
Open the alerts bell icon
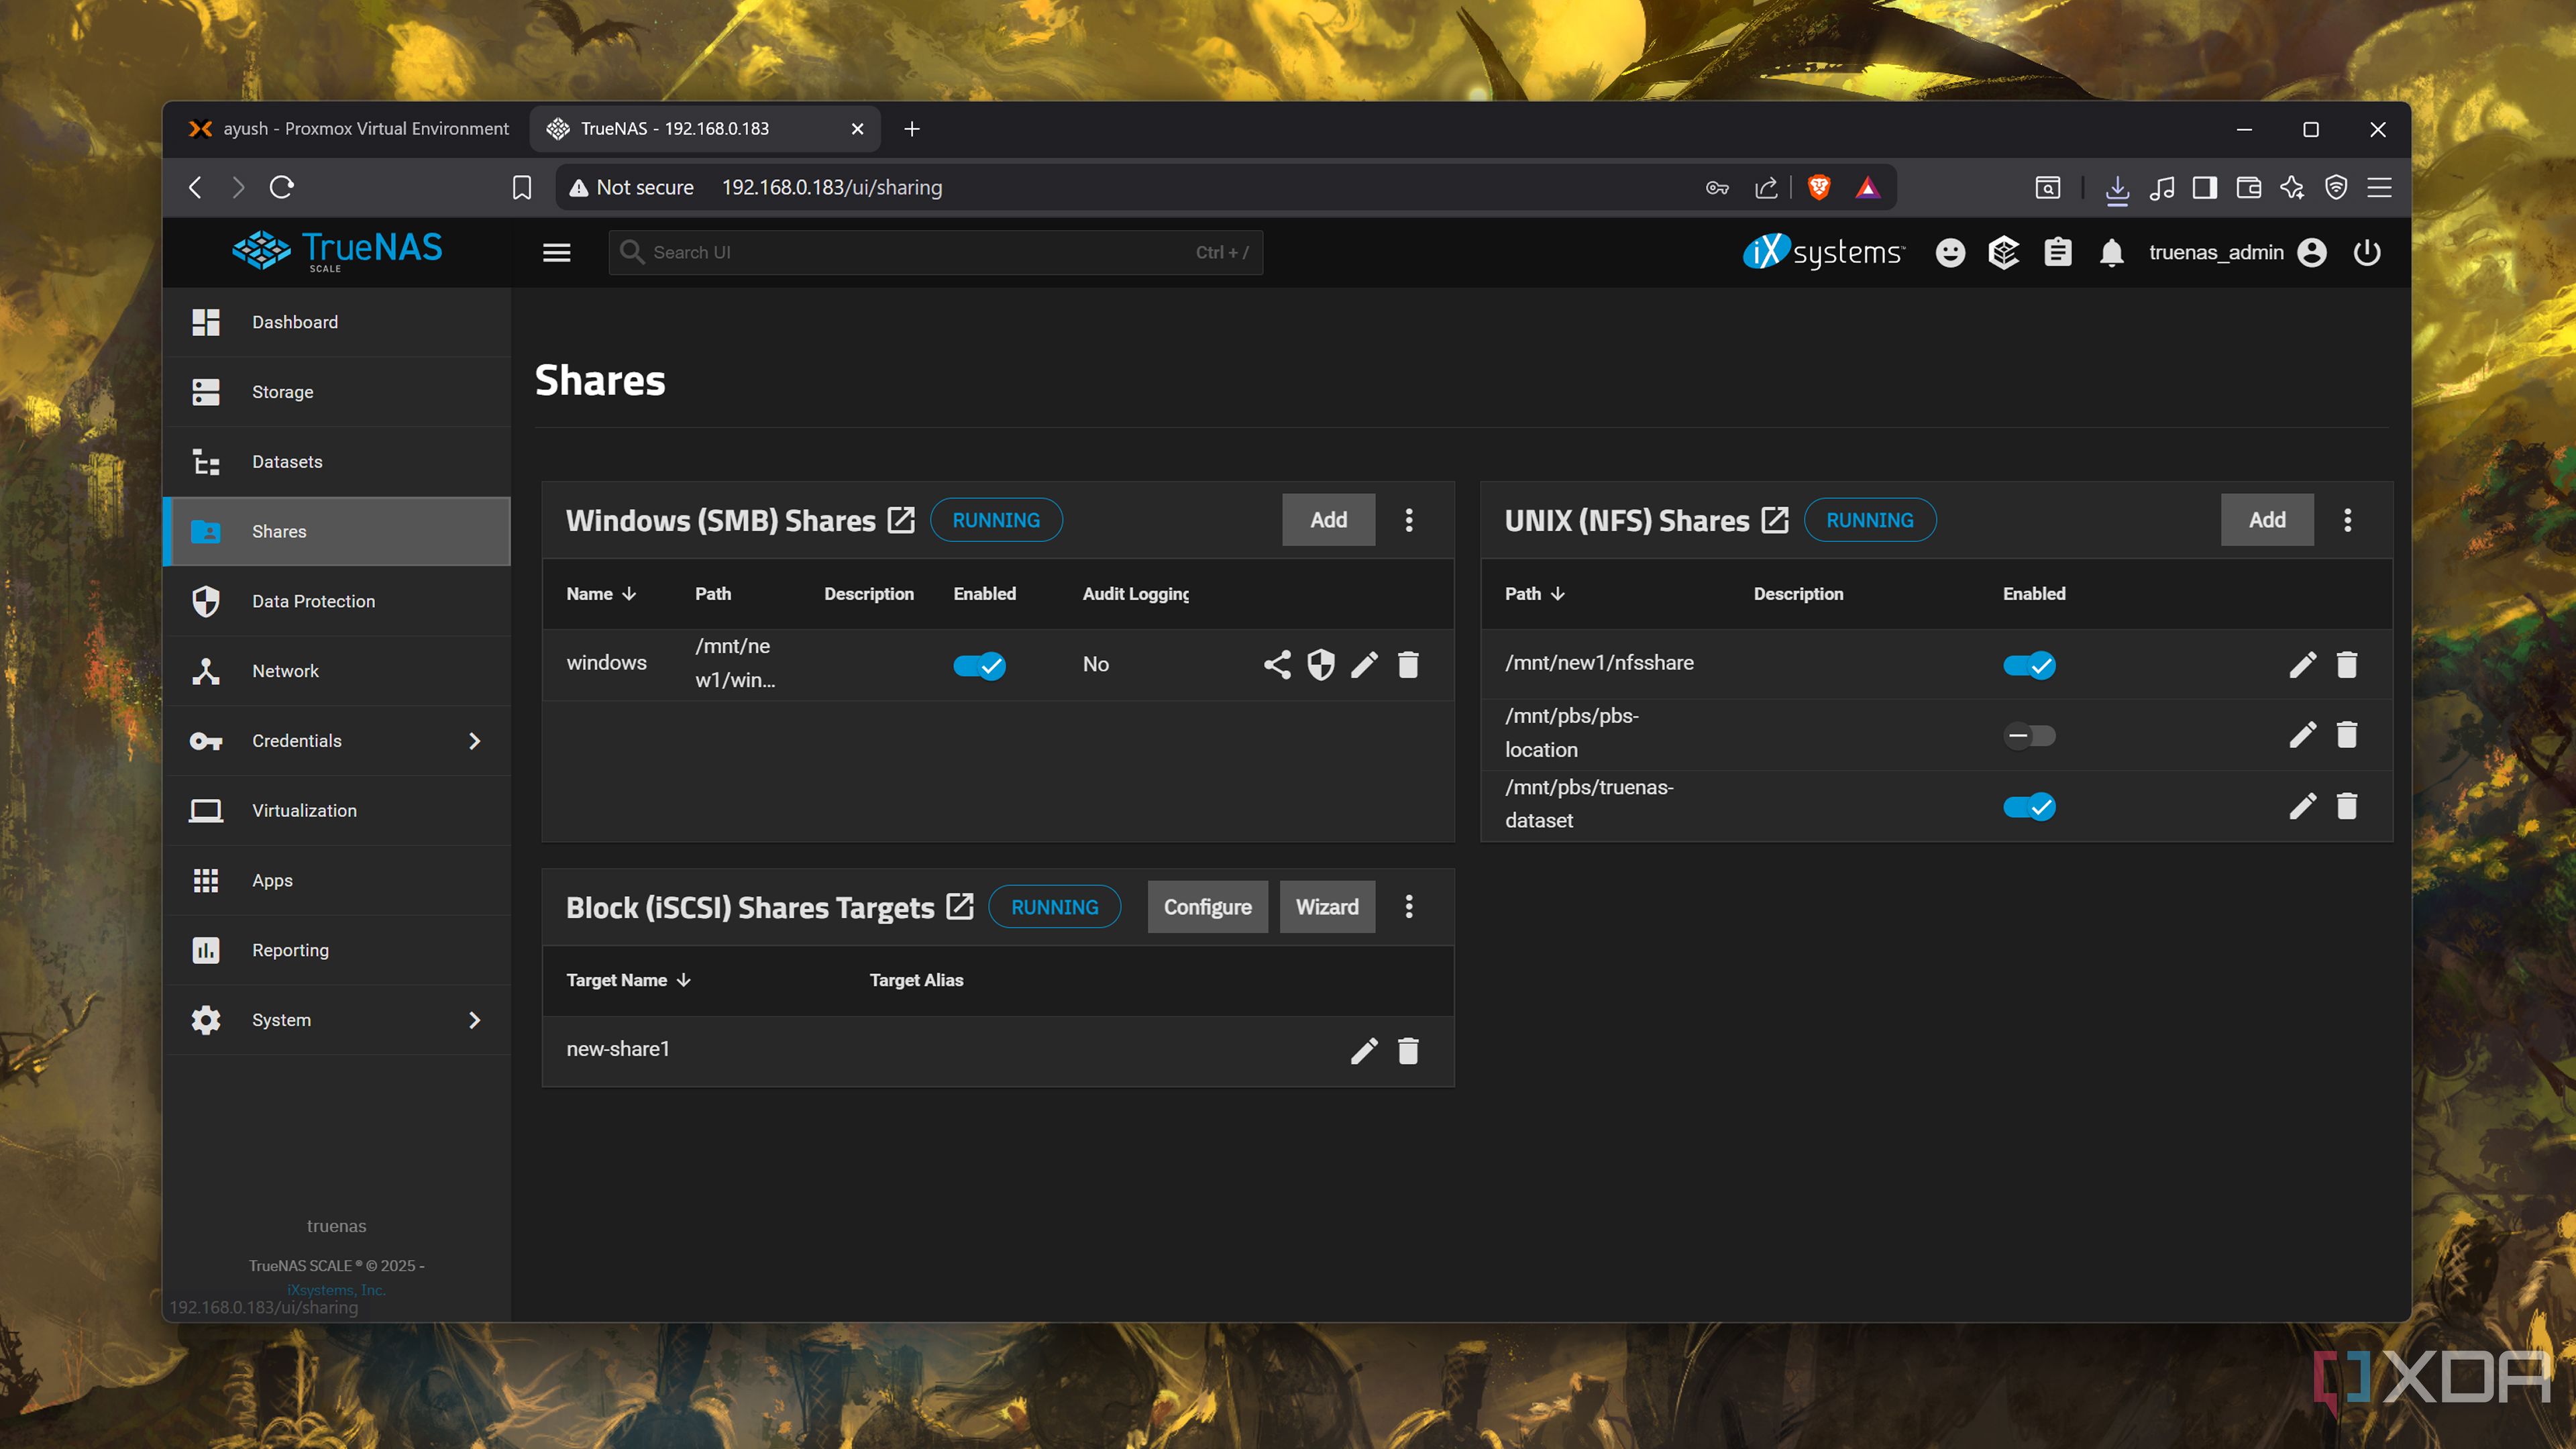point(2111,252)
